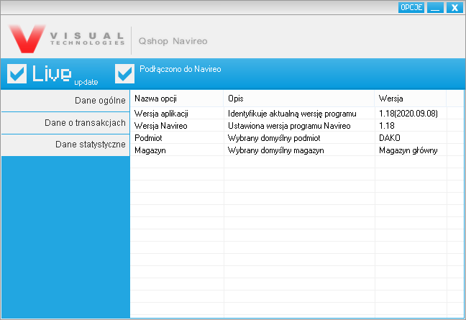This screenshot has height=320, width=466.
Task: Click the DAKO value cell
Action: (x=390, y=138)
